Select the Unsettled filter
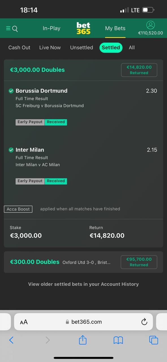Image resolution: width=167 pixels, height=362 pixels. click(x=81, y=48)
